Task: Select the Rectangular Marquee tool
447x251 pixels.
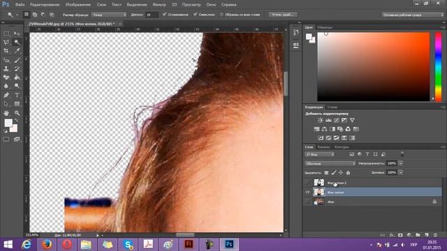Action: pyautogui.click(x=6, y=33)
